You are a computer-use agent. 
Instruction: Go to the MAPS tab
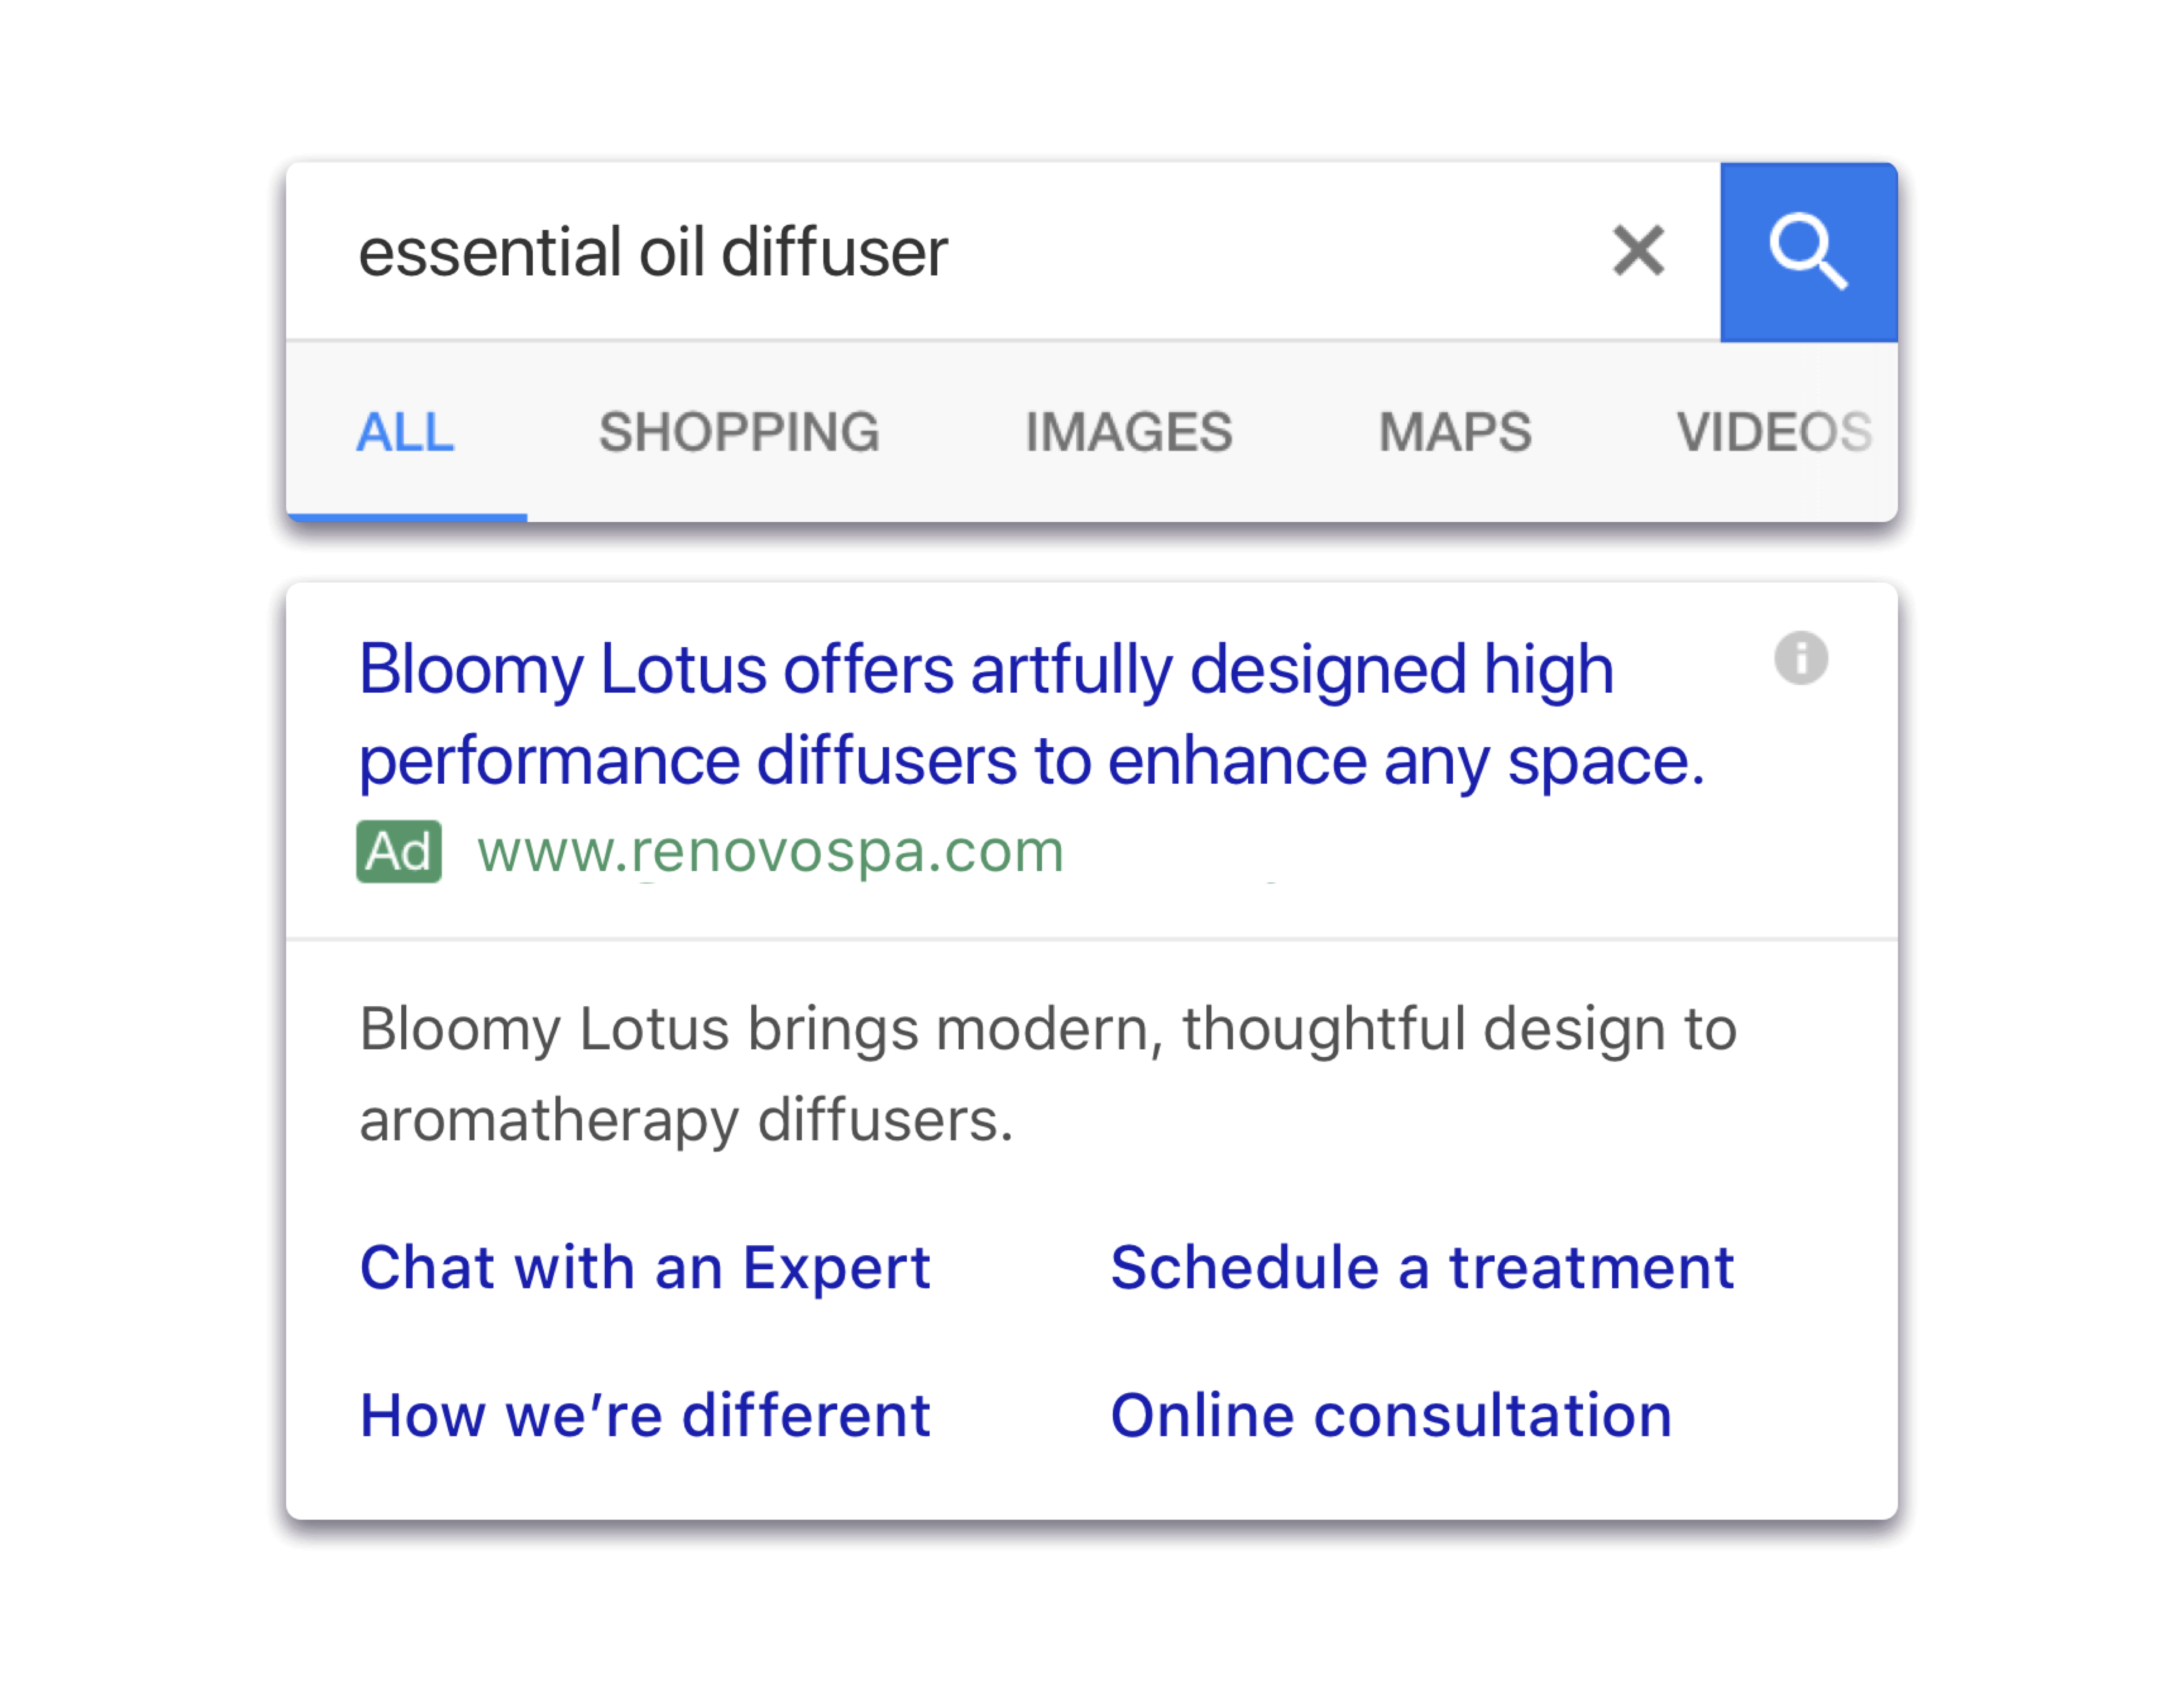tap(1455, 432)
